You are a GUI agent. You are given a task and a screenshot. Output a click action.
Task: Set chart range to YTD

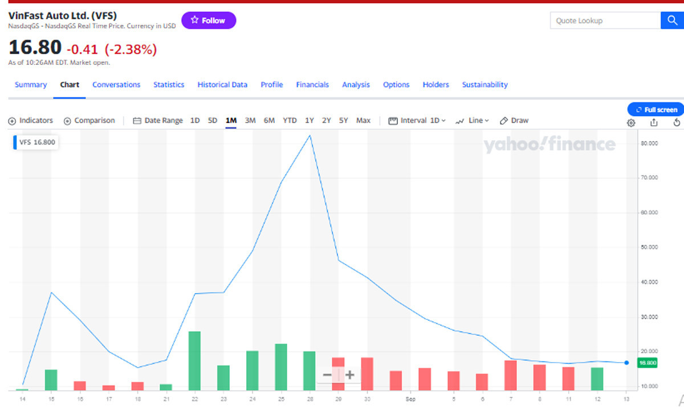(290, 121)
